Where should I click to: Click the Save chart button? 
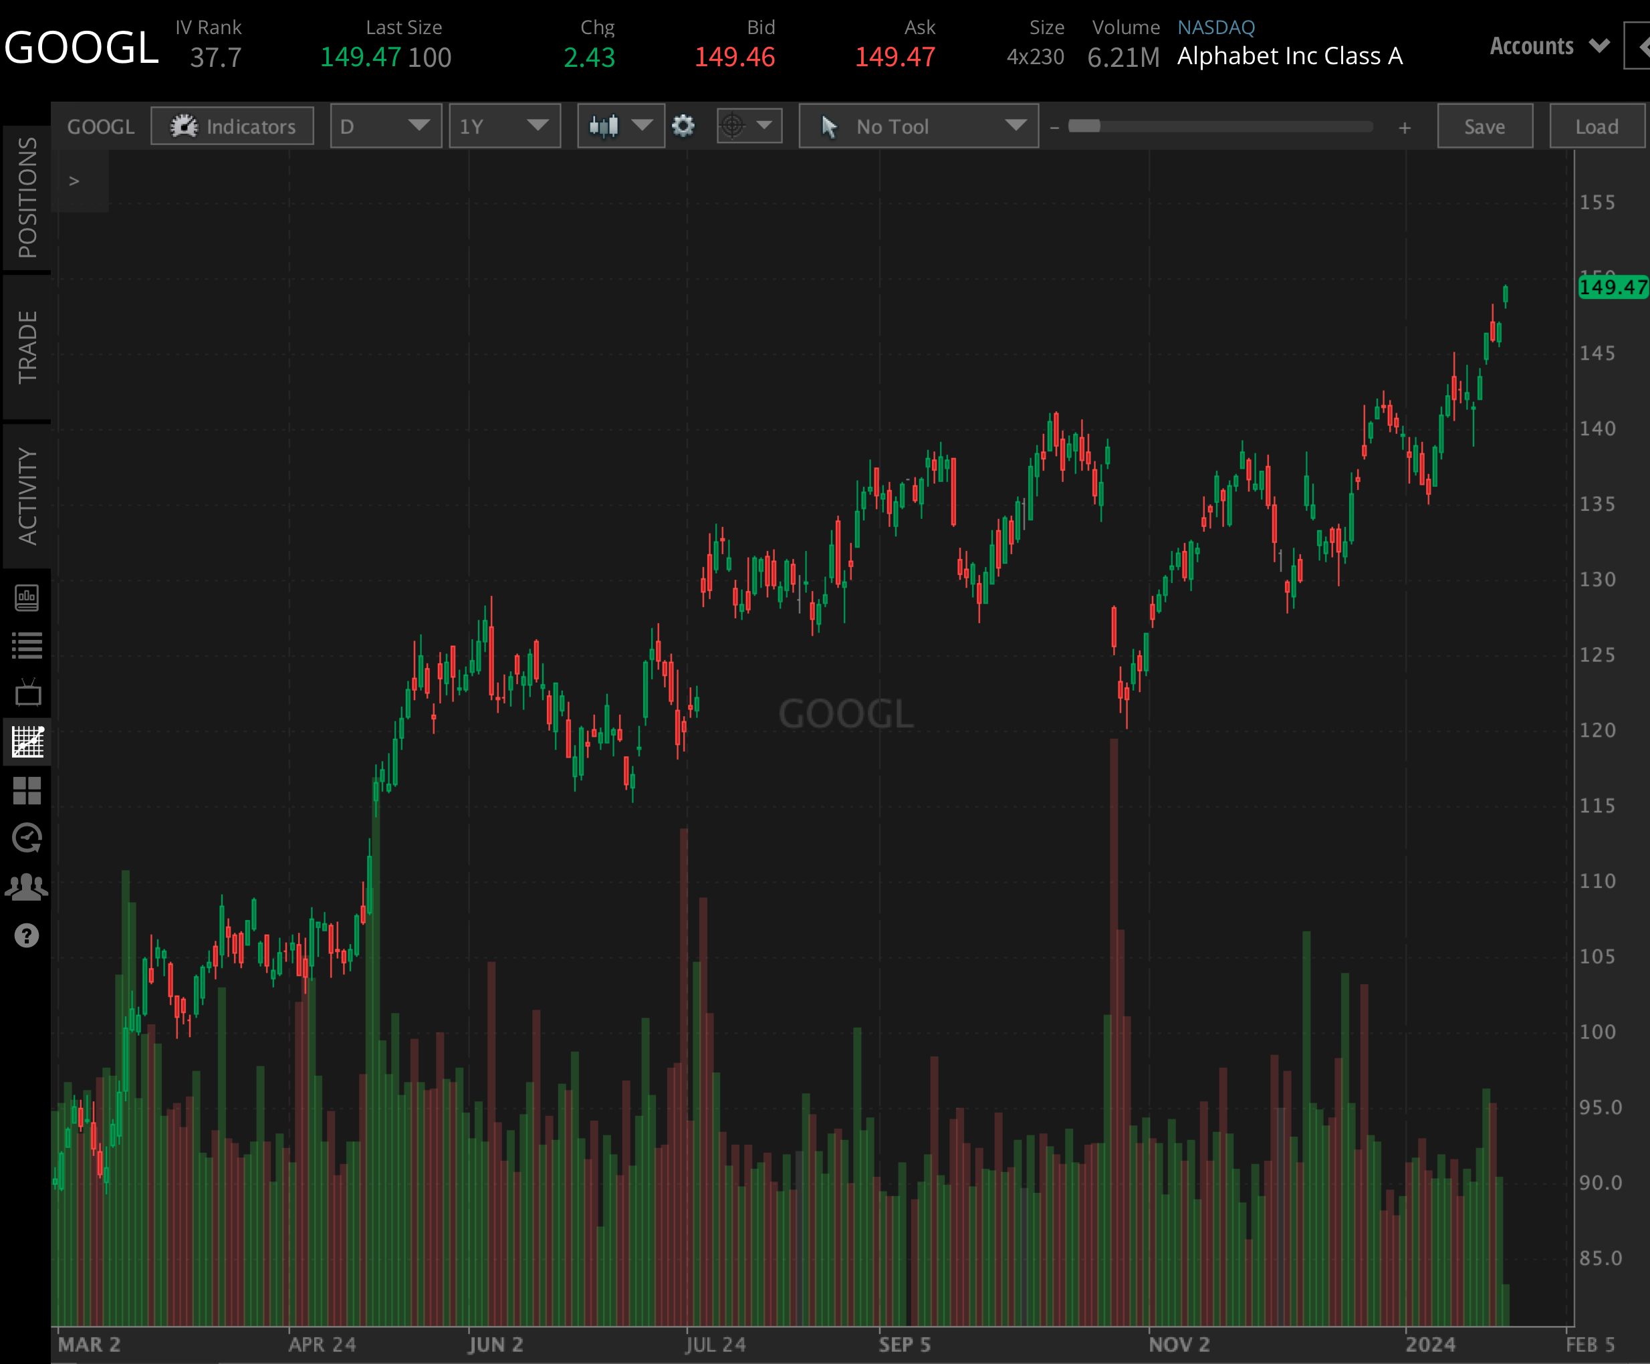(x=1484, y=126)
